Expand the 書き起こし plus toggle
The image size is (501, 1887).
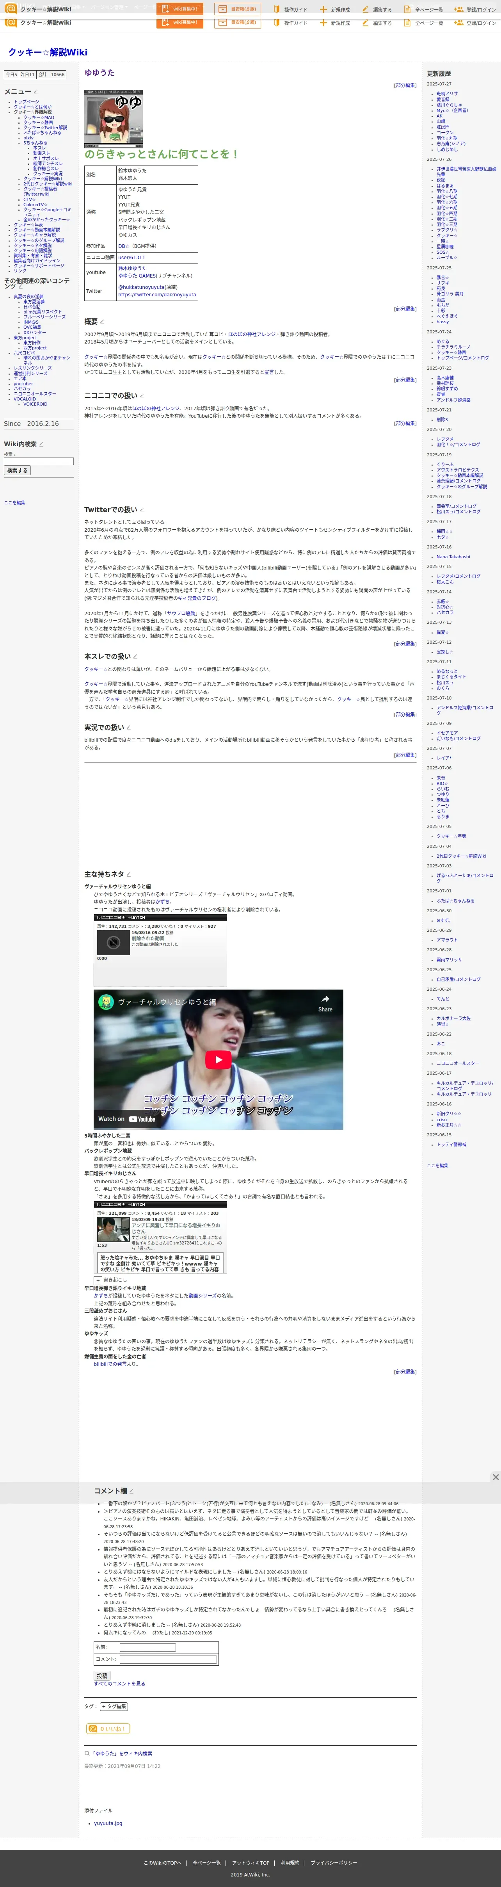coord(98,1280)
